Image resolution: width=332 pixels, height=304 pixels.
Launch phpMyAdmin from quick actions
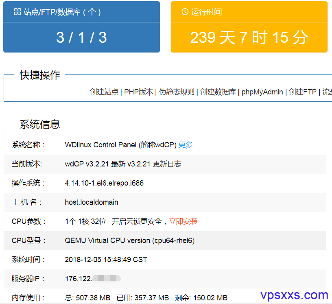(262, 92)
